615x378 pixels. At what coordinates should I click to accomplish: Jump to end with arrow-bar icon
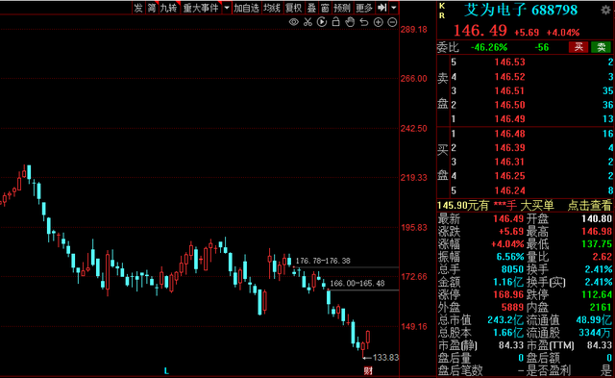point(382,8)
